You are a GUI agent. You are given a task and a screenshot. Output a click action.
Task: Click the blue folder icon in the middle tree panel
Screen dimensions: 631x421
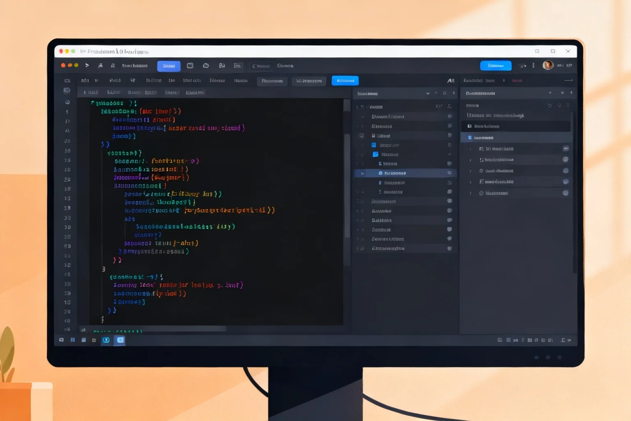click(x=375, y=155)
